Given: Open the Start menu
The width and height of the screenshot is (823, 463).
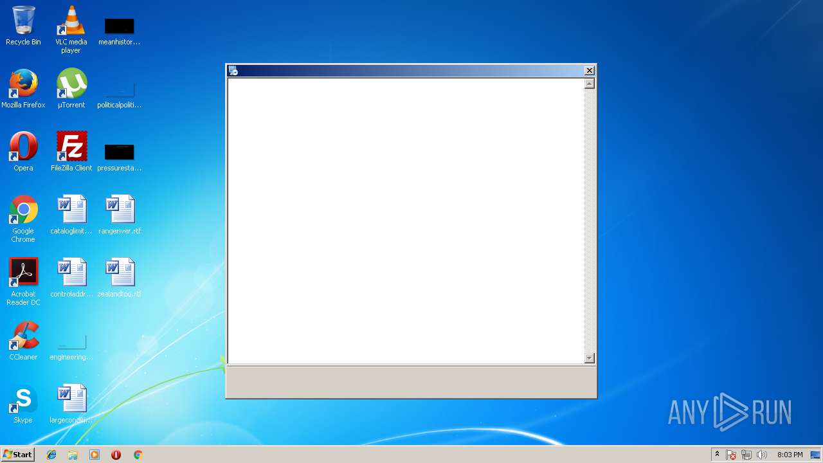Looking at the screenshot, I should 17,455.
